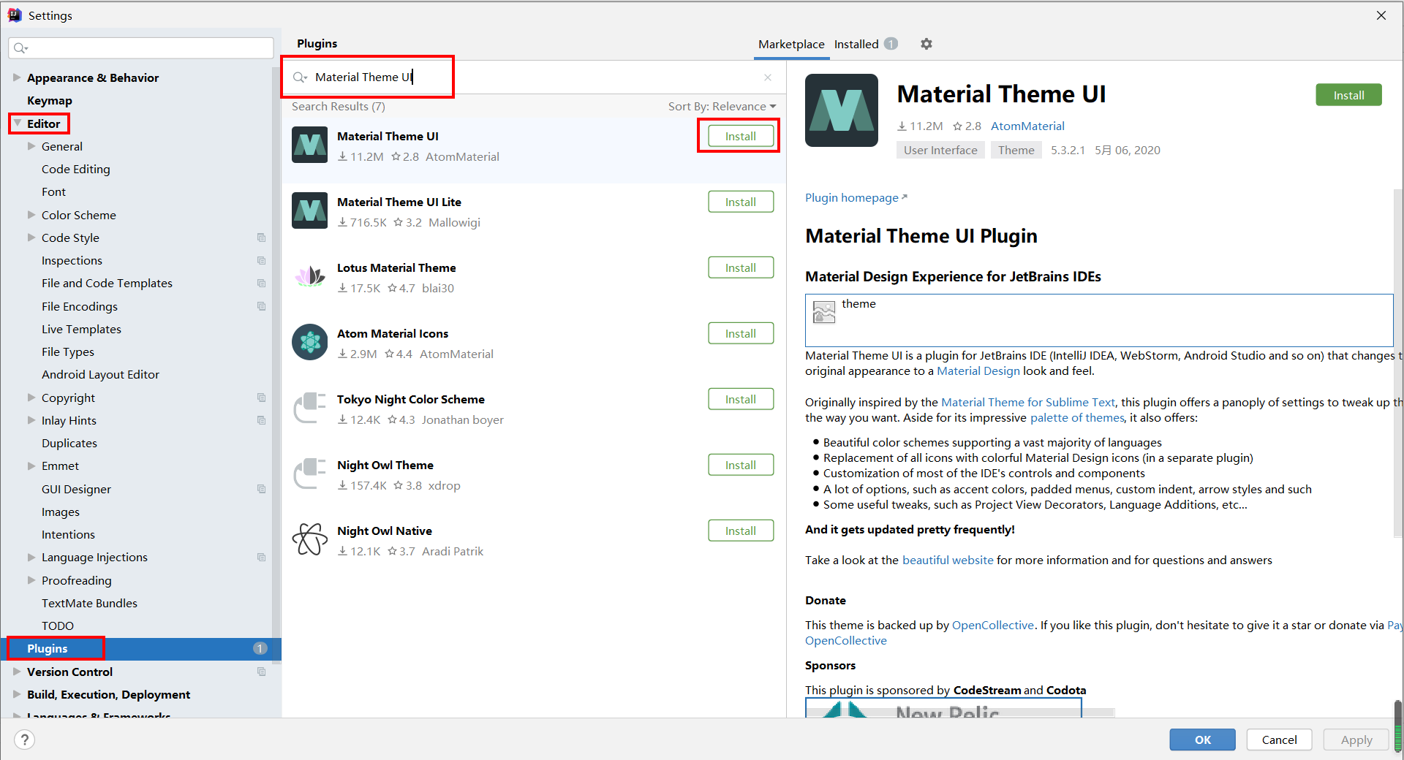
Task: Click green Install button in detail pane
Action: pyautogui.click(x=1348, y=95)
